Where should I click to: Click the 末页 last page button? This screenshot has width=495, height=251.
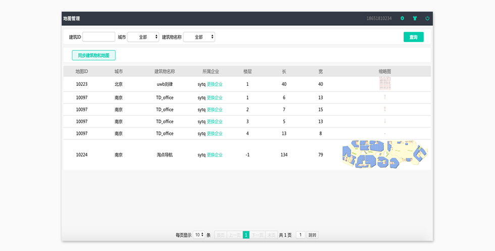[271, 235]
